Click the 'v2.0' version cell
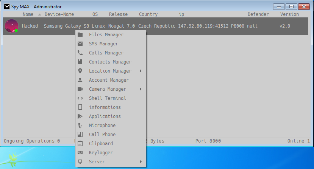The image size is (314, 169). pyautogui.click(x=285, y=26)
